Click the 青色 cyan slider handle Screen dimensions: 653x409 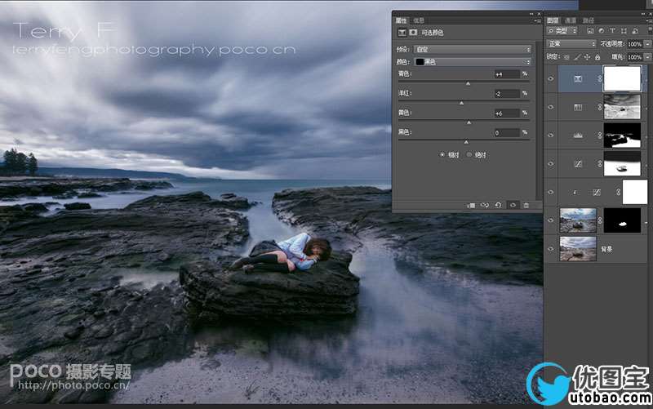(468, 84)
